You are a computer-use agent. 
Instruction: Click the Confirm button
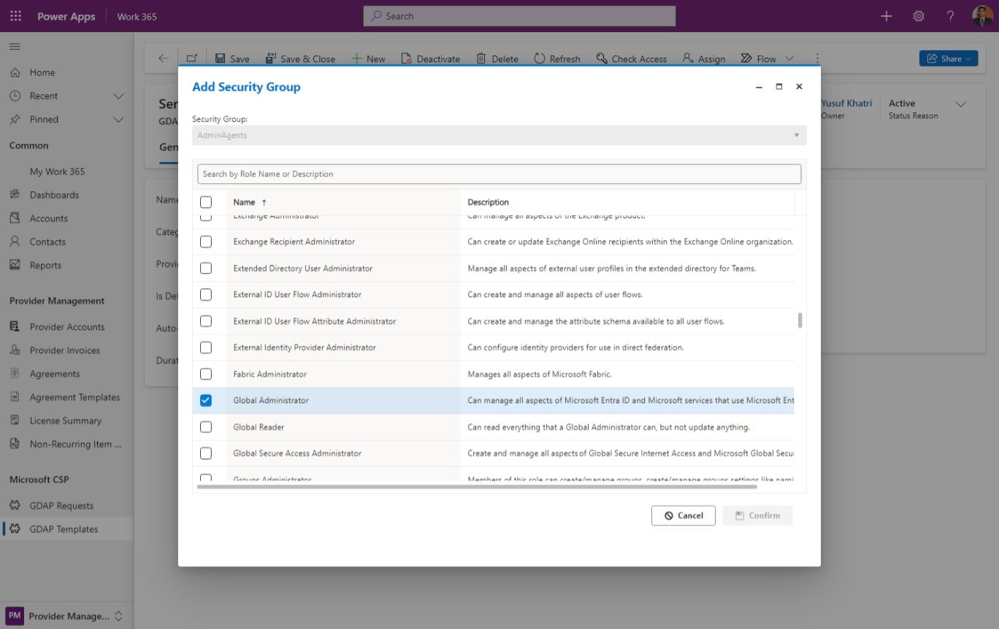point(757,515)
